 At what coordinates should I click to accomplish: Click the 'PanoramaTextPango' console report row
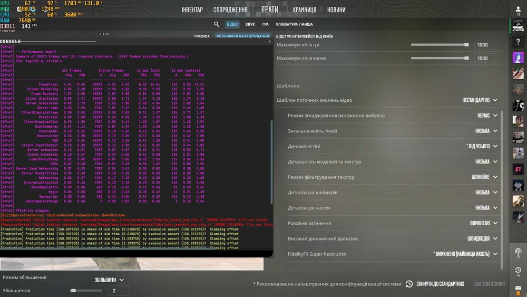[x=102, y=201]
